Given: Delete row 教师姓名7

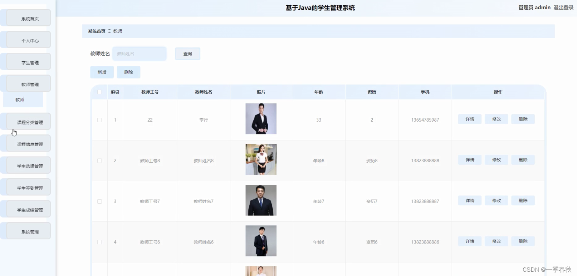Looking at the screenshot, I should pyautogui.click(x=523, y=200).
